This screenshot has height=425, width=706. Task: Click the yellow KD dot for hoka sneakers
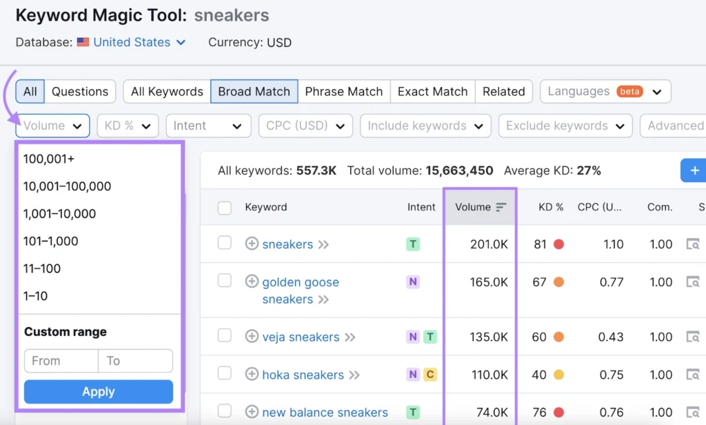tap(558, 375)
